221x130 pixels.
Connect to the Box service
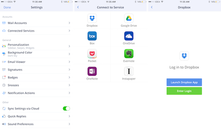(x=92, y=36)
